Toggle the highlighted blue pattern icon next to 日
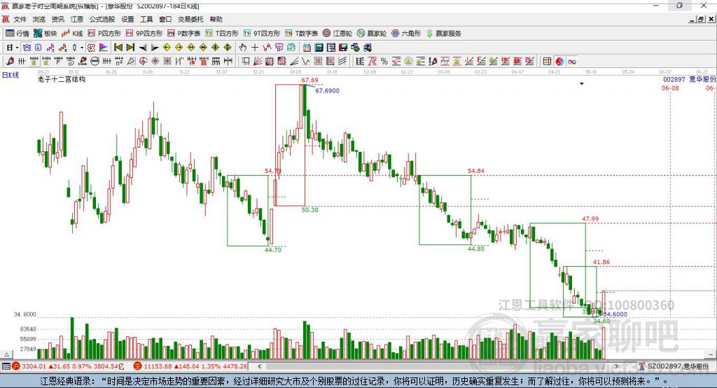717x388 pixels. [x=27, y=48]
